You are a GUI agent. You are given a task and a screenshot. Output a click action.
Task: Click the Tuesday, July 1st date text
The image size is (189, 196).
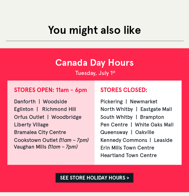coord(94,73)
